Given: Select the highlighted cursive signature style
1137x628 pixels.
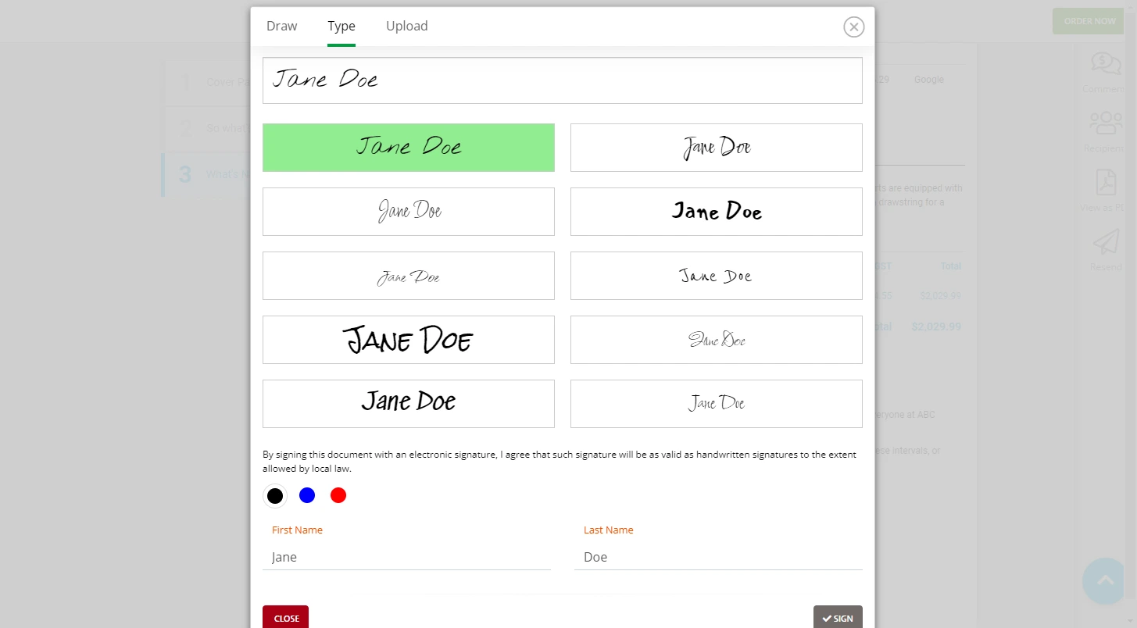Looking at the screenshot, I should [408, 148].
